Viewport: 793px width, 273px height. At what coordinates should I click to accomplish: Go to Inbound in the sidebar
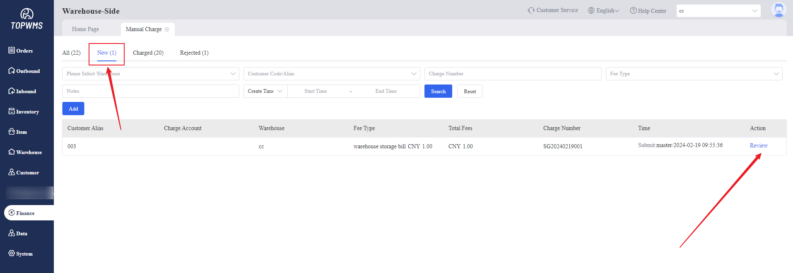(22, 91)
